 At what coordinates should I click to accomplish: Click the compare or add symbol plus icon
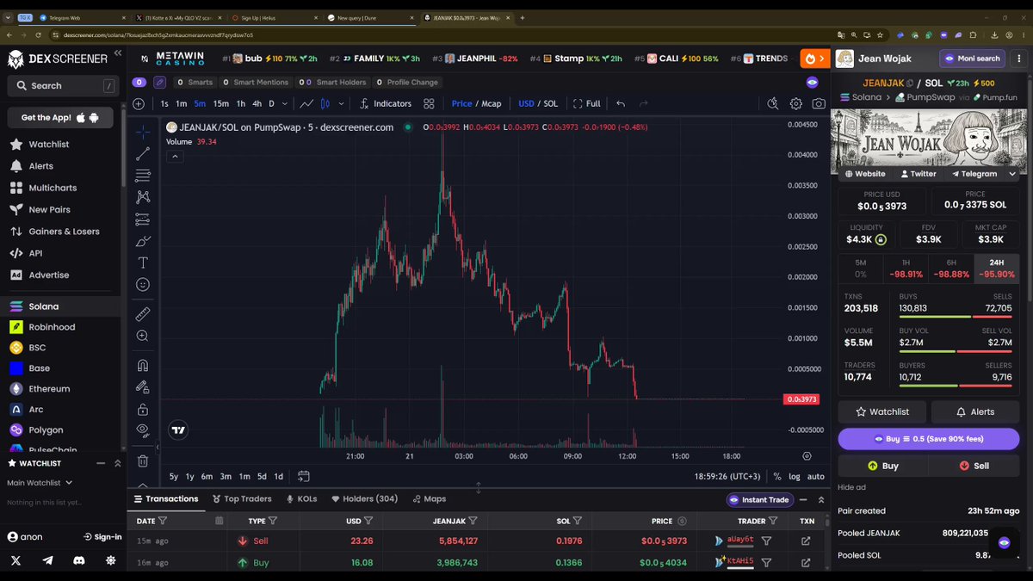point(139,103)
